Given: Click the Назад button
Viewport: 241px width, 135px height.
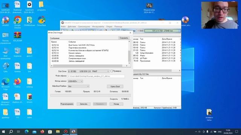Looking at the screenshot, I should click(116, 104).
